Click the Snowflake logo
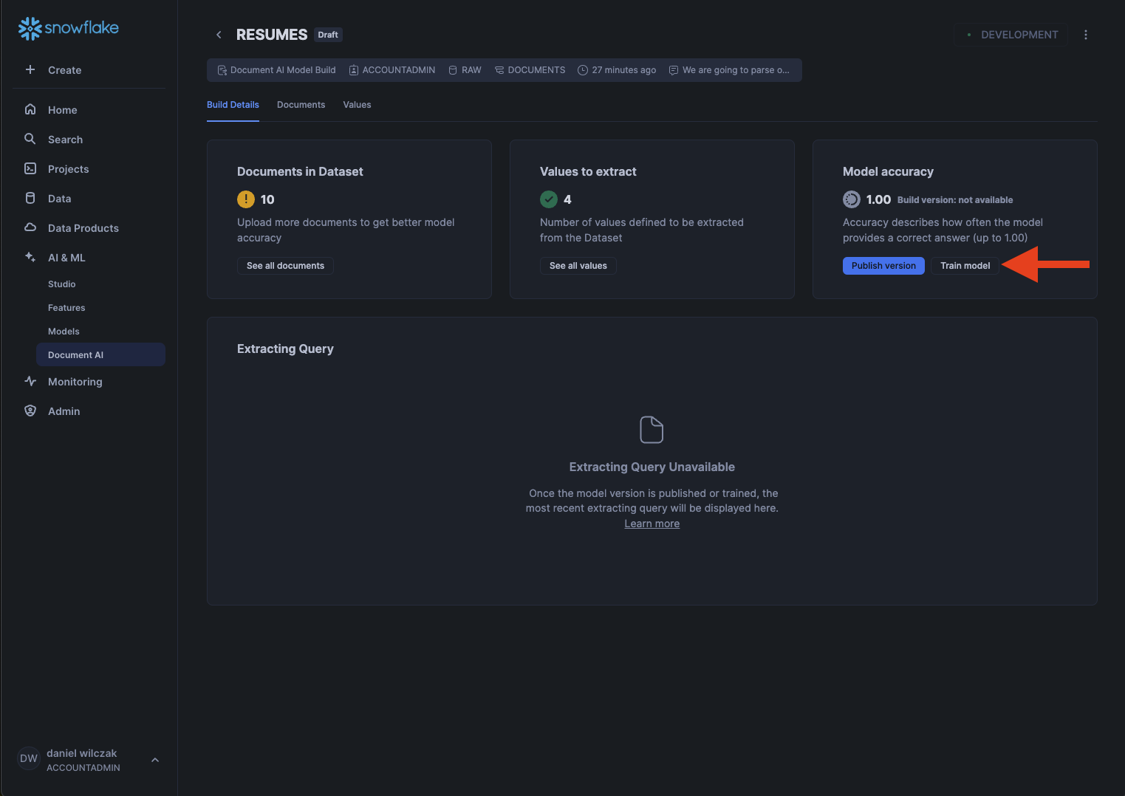1125x796 pixels. tap(68, 28)
